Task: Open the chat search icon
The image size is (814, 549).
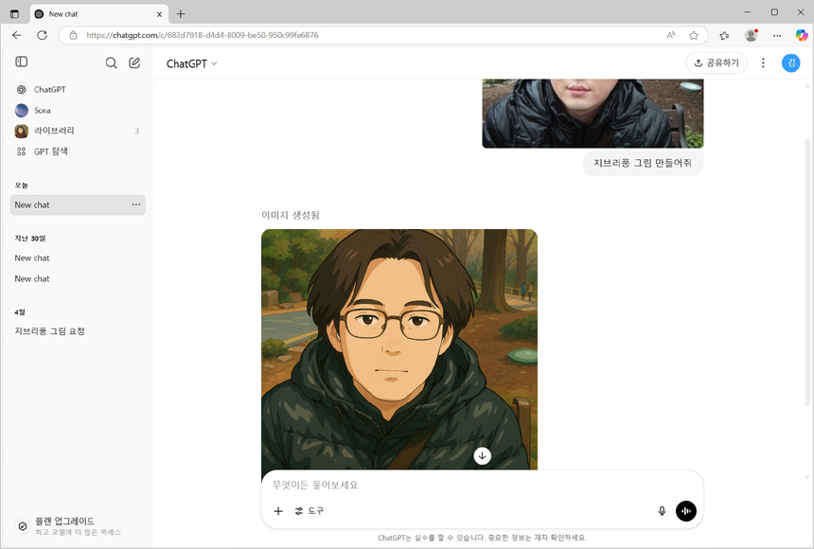Action: (x=111, y=63)
